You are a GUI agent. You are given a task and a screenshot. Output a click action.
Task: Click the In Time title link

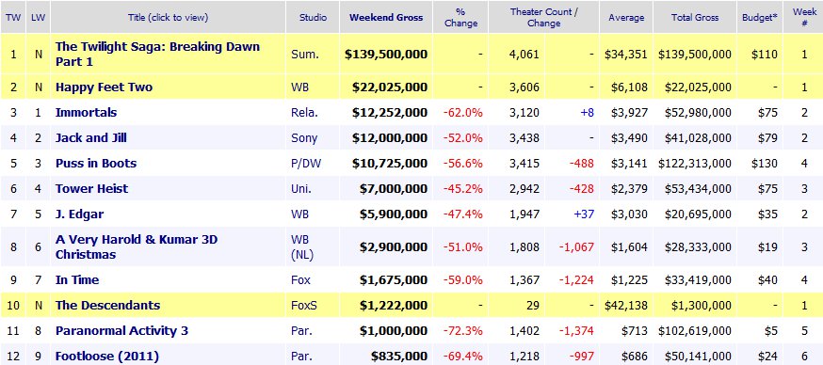(76, 280)
